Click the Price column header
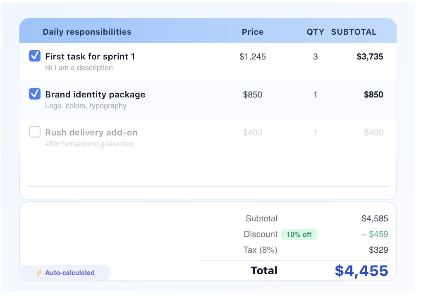 click(x=252, y=32)
